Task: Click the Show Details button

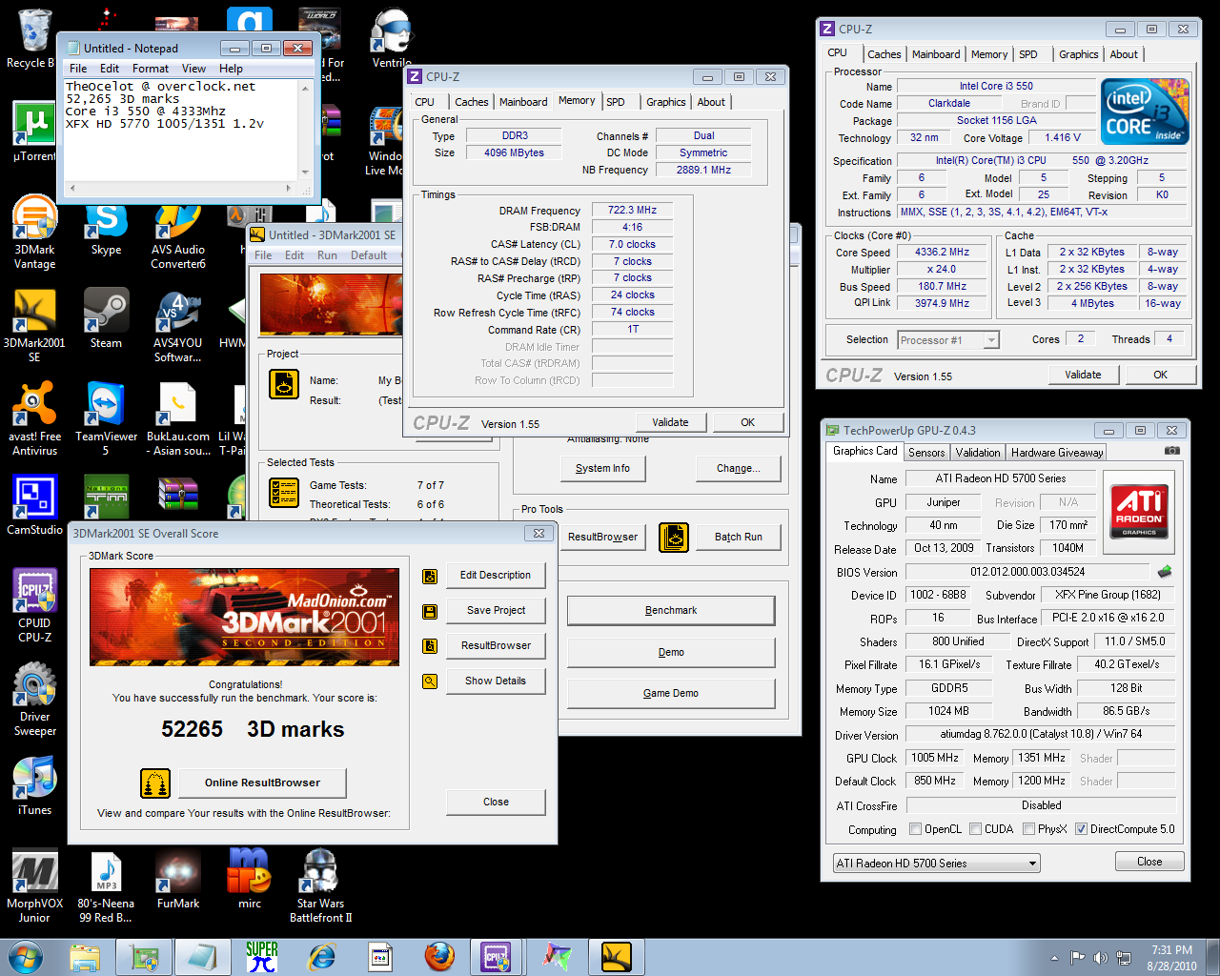Action: 496,681
